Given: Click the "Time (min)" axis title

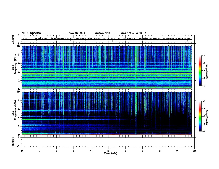Looking at the screenshot, I should point(111,153).
